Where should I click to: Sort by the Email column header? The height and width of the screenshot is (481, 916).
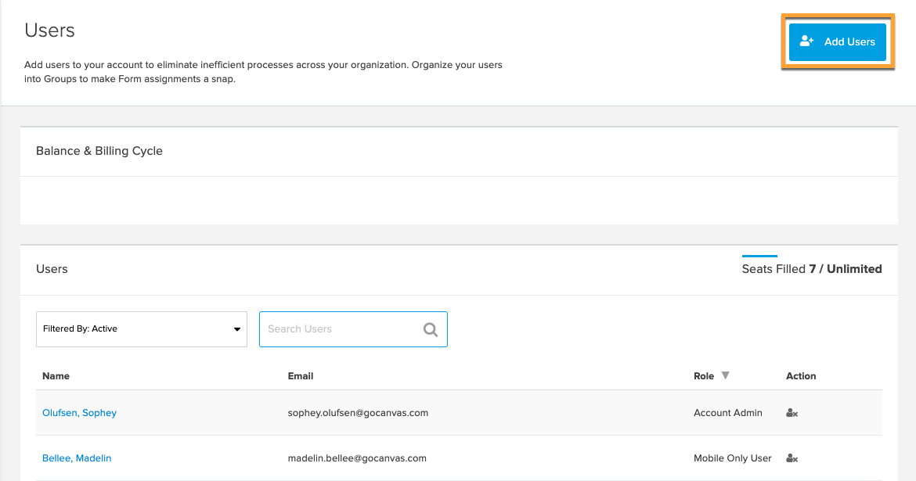(x=301, y=376)
